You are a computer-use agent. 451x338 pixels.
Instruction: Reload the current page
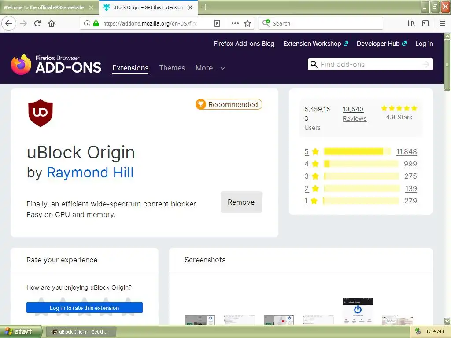coord(37,23)
